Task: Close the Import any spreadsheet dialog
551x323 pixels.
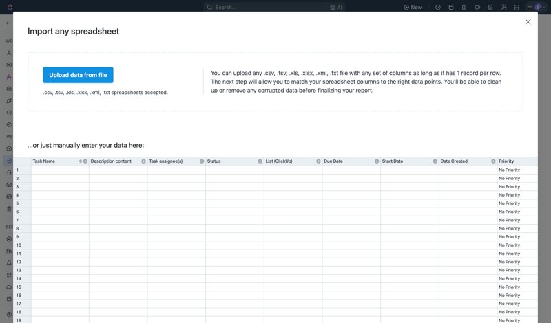Action: (x=528, y=22)
